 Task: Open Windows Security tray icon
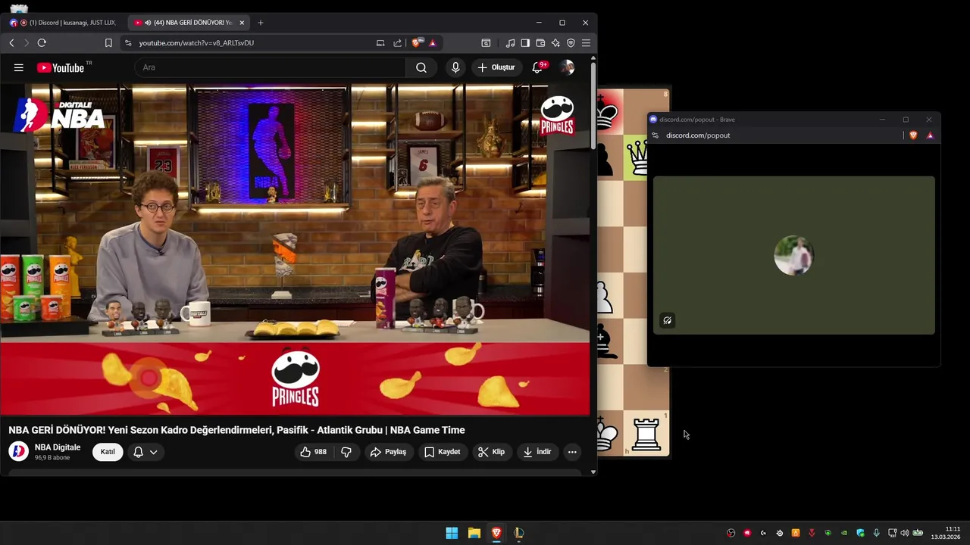point(861,533)
